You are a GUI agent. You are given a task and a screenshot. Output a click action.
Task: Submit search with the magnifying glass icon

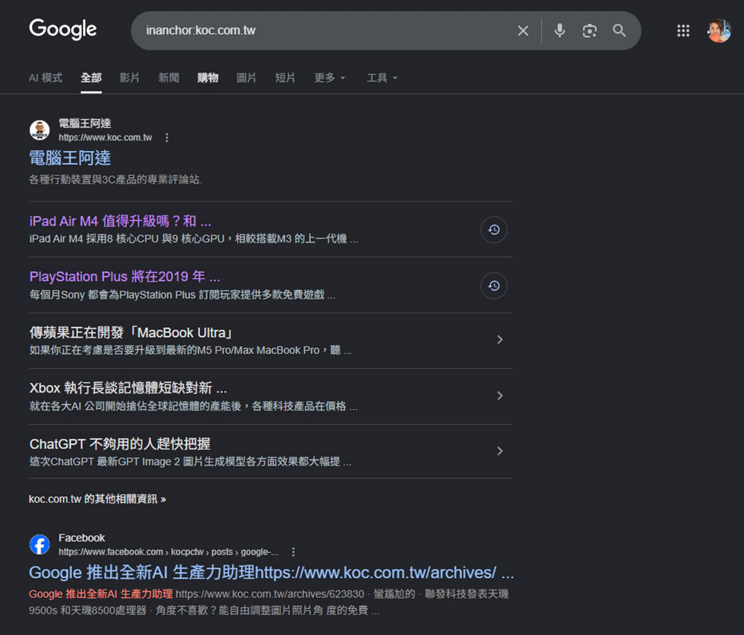click(x=619, y=30)
